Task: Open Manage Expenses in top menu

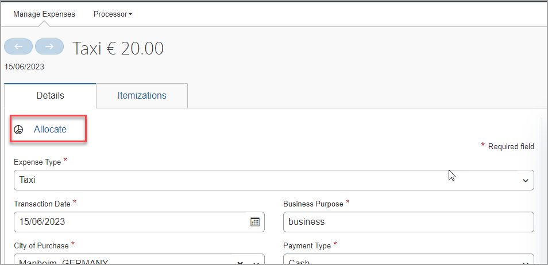Action: pos(44,14)
